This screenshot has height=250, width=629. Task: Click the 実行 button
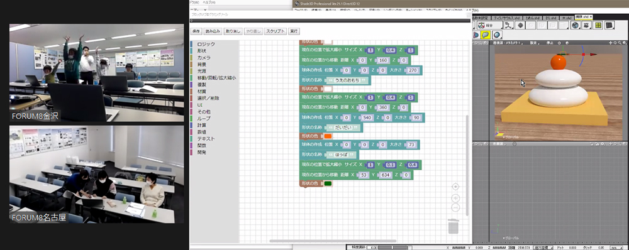click(x=294, y=31)
